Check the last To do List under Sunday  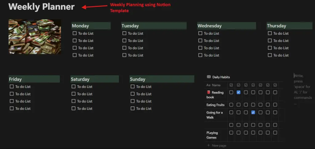pyautogui.click(x=133, y=109)
